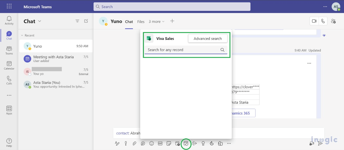The image size is (344, 150).
Task: Set delivery options with exclamation icon
Action: (x=126, y=143)
